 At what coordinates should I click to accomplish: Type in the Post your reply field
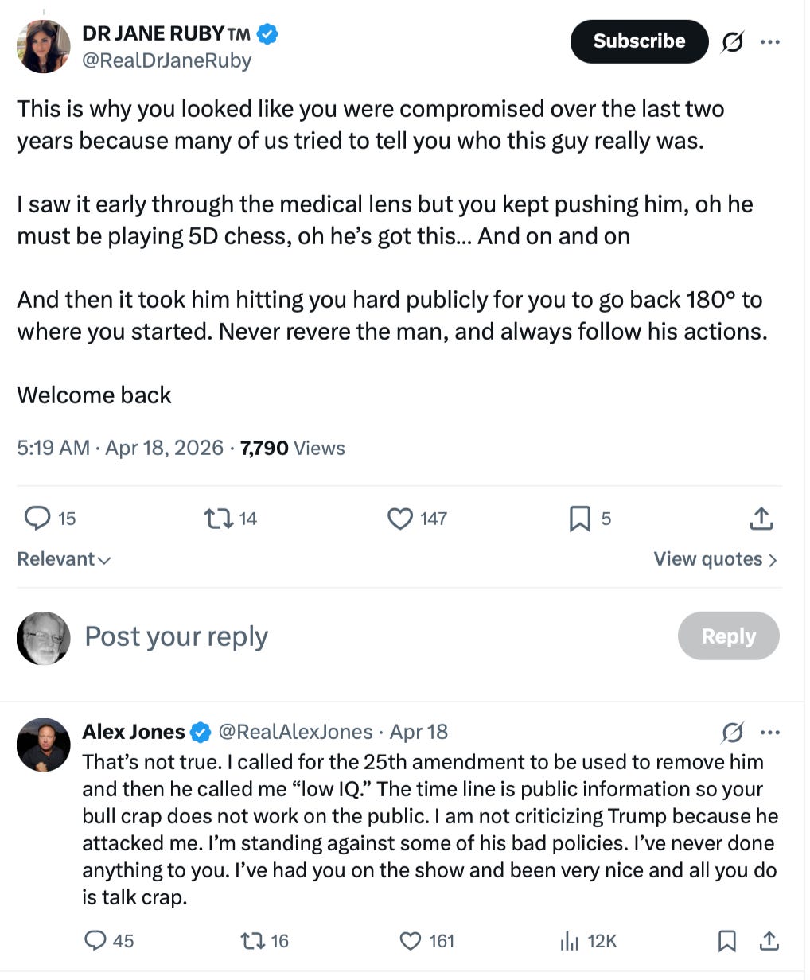tap(318, 636)
